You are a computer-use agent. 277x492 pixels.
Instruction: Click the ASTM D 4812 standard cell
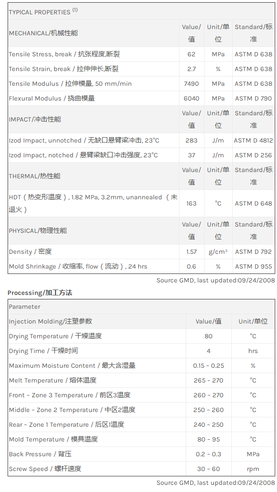[253, 140]
